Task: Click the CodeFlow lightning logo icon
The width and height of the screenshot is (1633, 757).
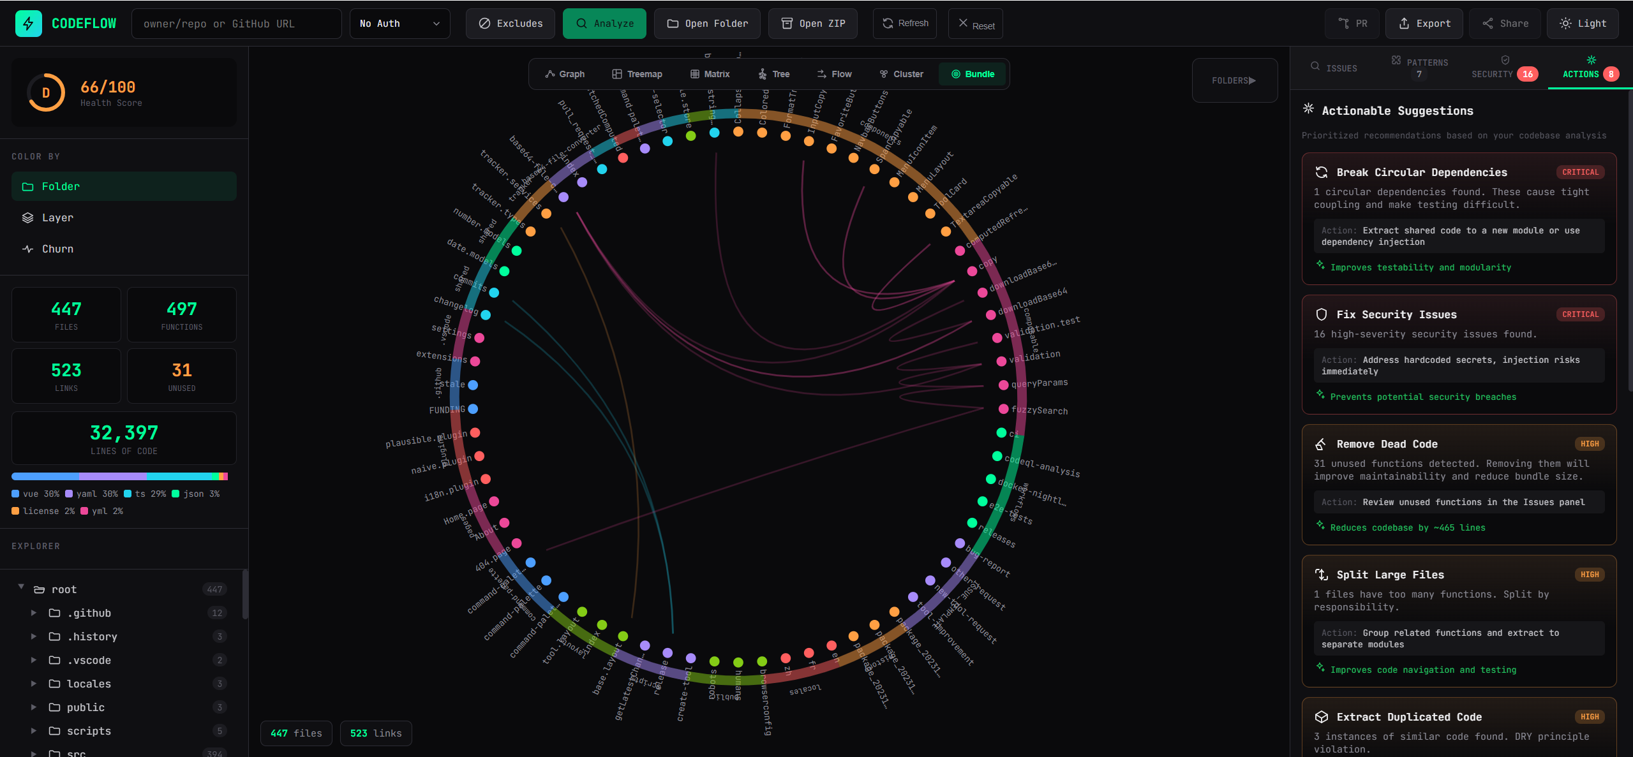Action: coord(28,24)
